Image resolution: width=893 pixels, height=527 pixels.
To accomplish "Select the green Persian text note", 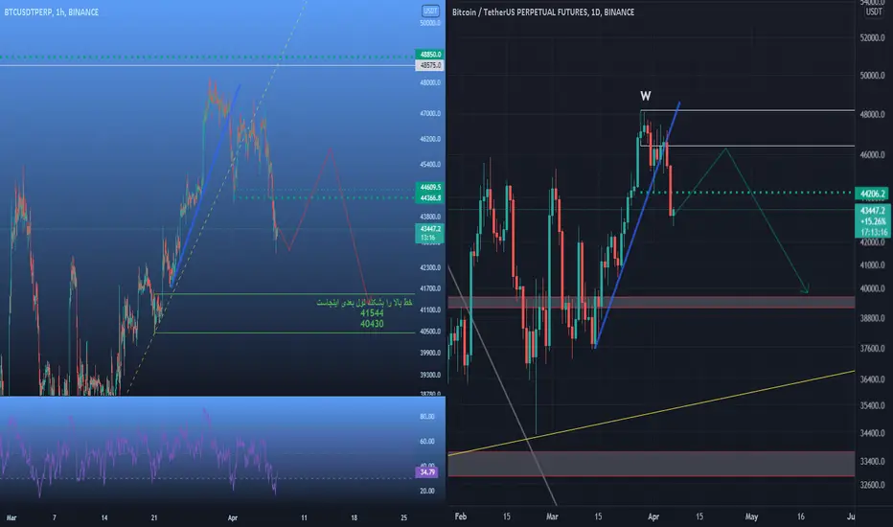I will (364, 303).
